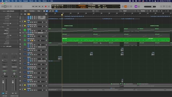Expand the drums track stack
The width and height of the screenshot is (172, 97).
(x=23, y=89)
